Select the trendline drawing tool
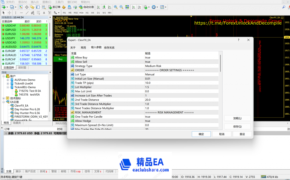The width and height of the screenshot is (290, 180). pyautogui.click(x=27, y=13)
